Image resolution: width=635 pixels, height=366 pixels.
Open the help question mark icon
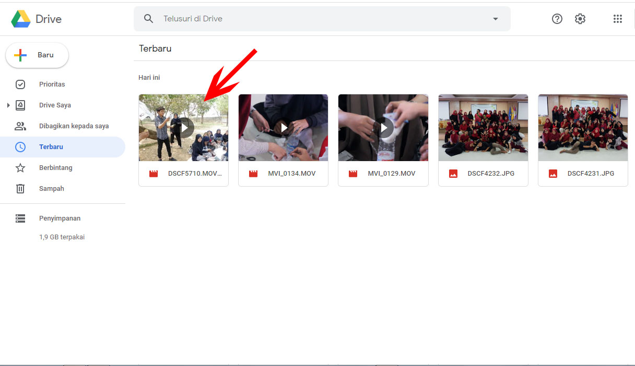tap(557, 19)
